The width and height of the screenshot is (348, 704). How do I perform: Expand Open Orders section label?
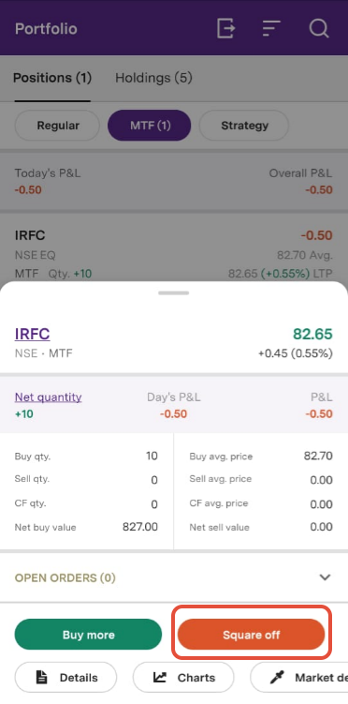(65, 577)
